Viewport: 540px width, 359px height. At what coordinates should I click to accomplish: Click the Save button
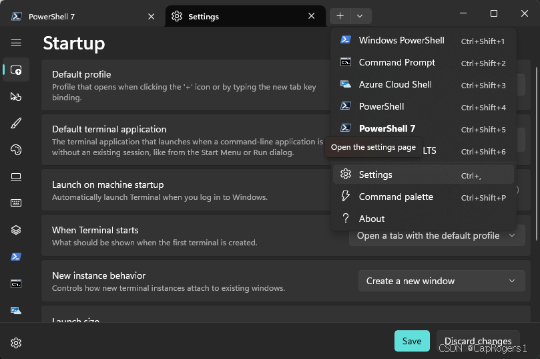[412, 341]
